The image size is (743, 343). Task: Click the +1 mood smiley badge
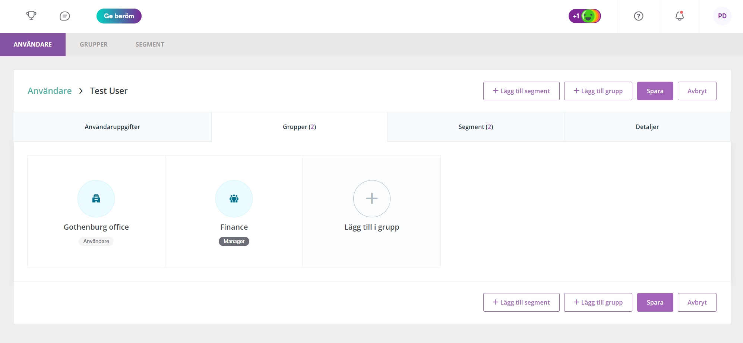click(585, 16)
